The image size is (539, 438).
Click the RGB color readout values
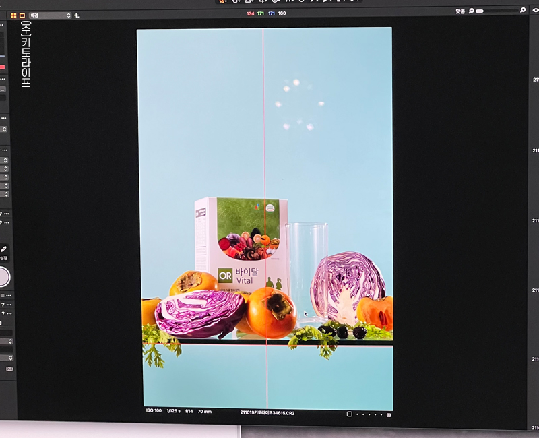tap(265, 13)
